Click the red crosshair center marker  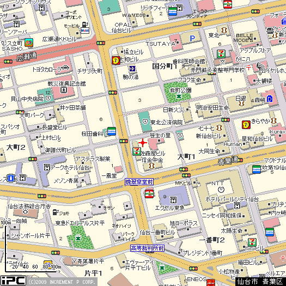(143, 143)
